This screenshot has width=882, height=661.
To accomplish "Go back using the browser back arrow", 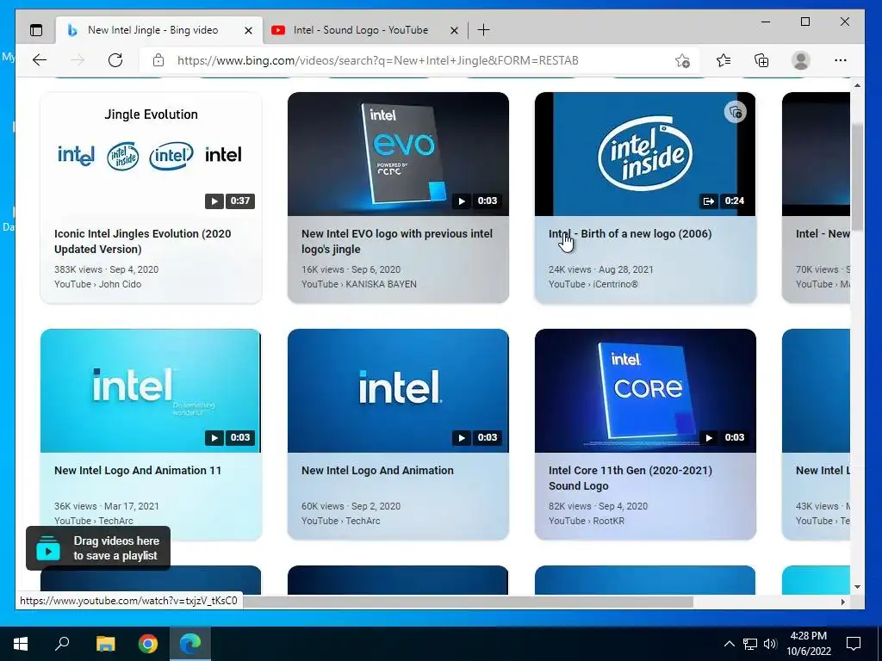I will (40, 60).
